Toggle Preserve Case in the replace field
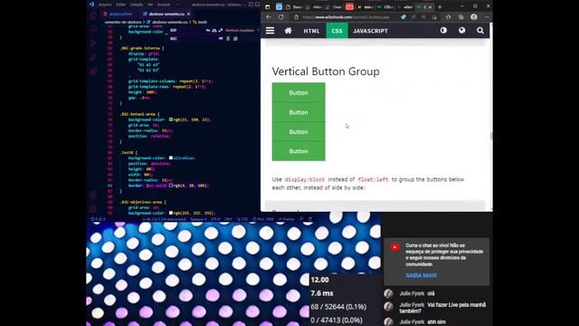579x326 pixels. [221, 38]
